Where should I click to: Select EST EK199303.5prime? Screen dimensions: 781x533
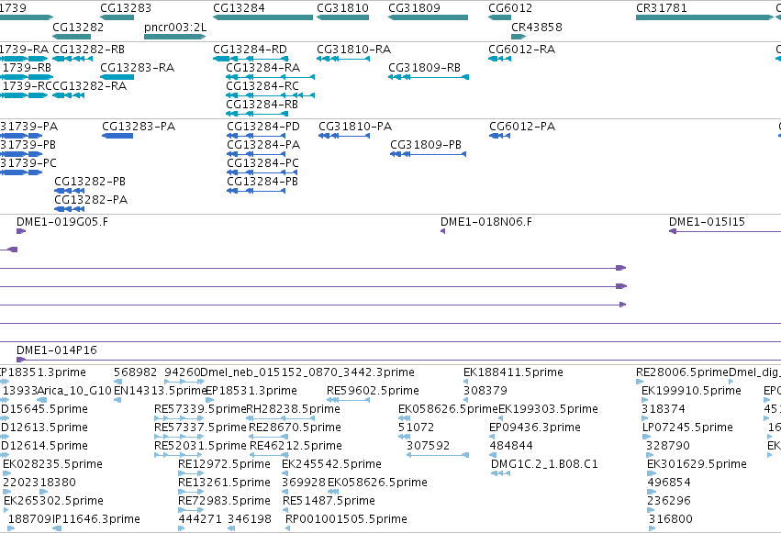point(548,409)
